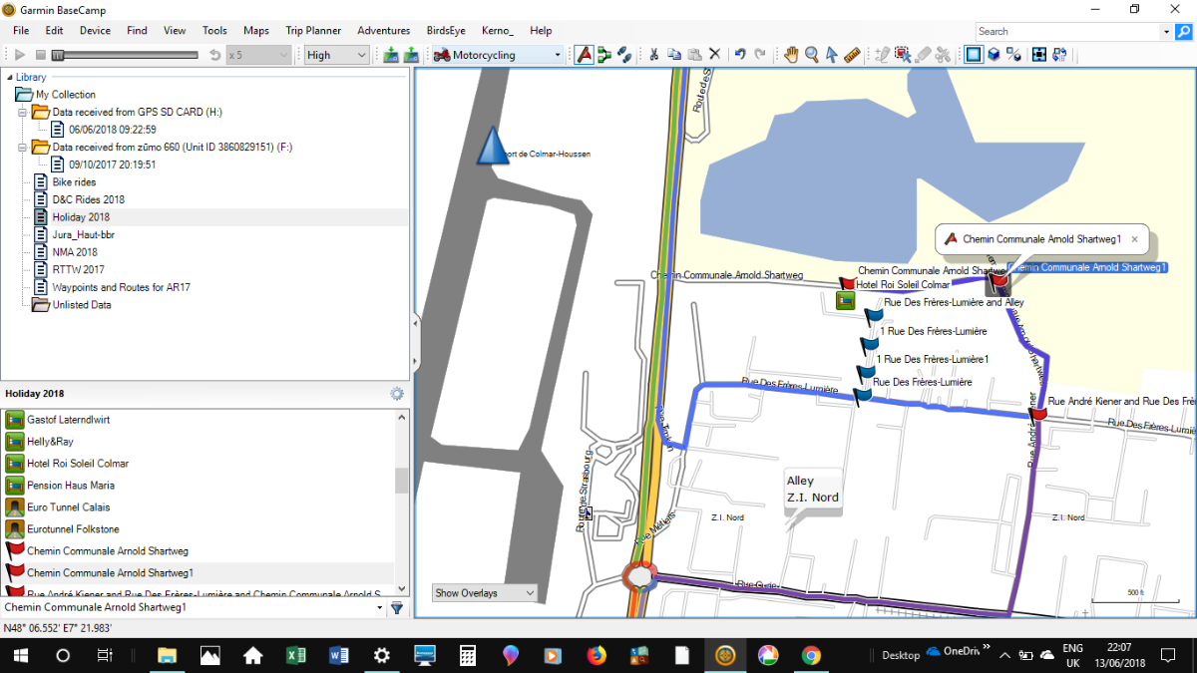Open the BirdsEye menu

[444, 31]
